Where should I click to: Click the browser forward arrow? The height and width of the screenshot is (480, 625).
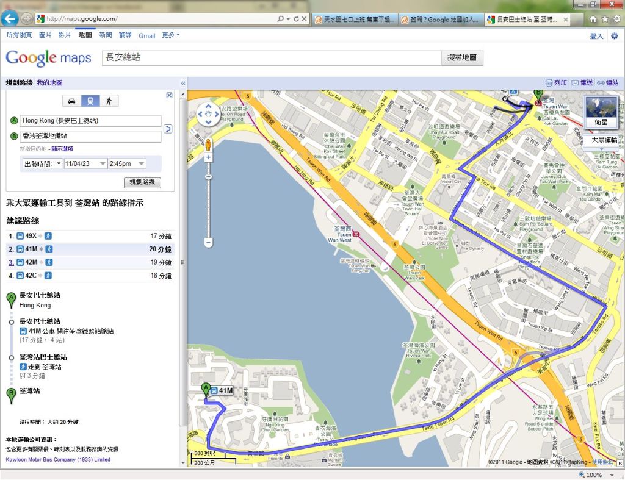tap(27, 18)
